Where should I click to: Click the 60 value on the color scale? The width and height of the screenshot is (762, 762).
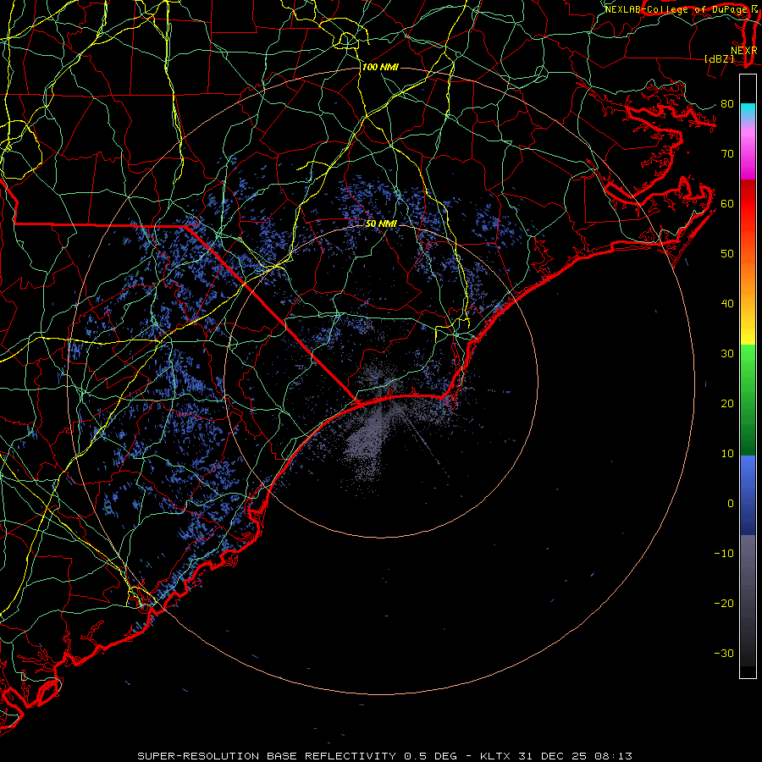[x=727, y=204]
